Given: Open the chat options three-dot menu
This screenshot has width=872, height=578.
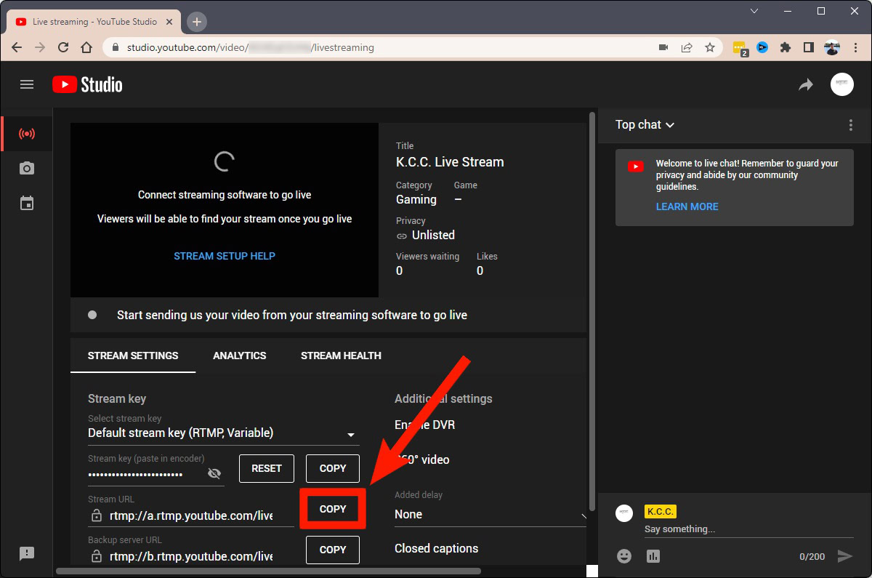Looking at the screenshot, I should [x=851, y=124].
